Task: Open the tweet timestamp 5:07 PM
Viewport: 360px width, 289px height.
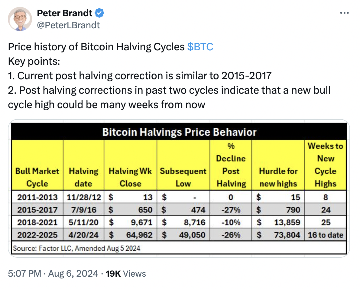Action: point(24,273)
